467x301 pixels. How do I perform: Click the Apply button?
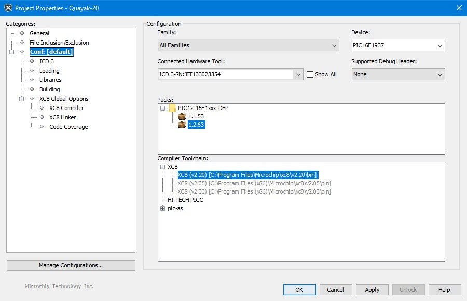pyautogui.click(x=372, y=290)
